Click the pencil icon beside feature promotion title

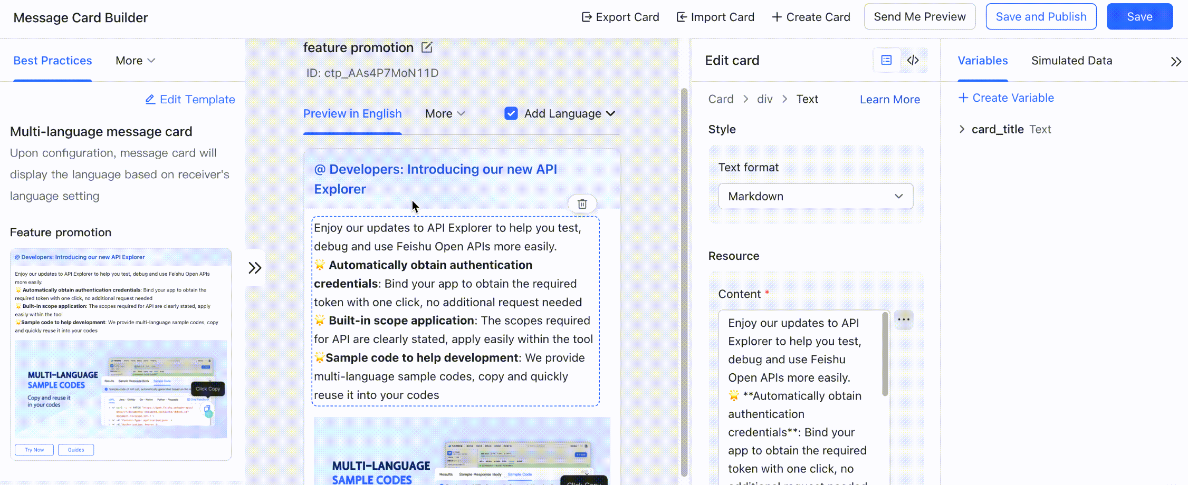(x=427, y=47)
